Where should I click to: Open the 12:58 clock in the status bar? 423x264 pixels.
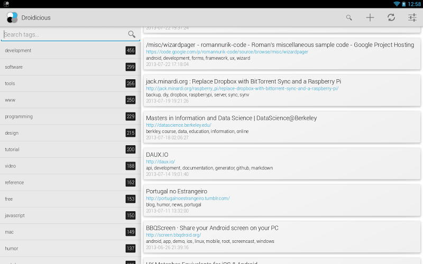[415, 4]
